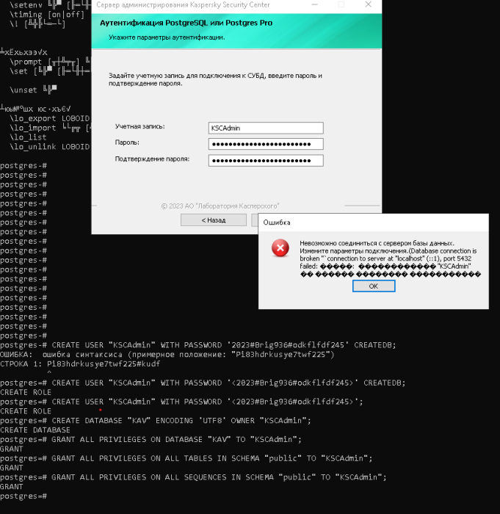Viewport: 500px width, 514px height.
Task: Click heading 'Аутентификация PostgreSQL или Postgres Pro'
Action: pyautogui.click(x=186, y=23)
